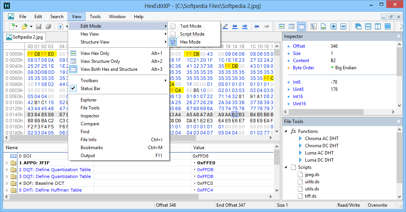Close the File Tools panel
Image resolution: width=406 pixels, height=212 pixels.
pos(398,121)
